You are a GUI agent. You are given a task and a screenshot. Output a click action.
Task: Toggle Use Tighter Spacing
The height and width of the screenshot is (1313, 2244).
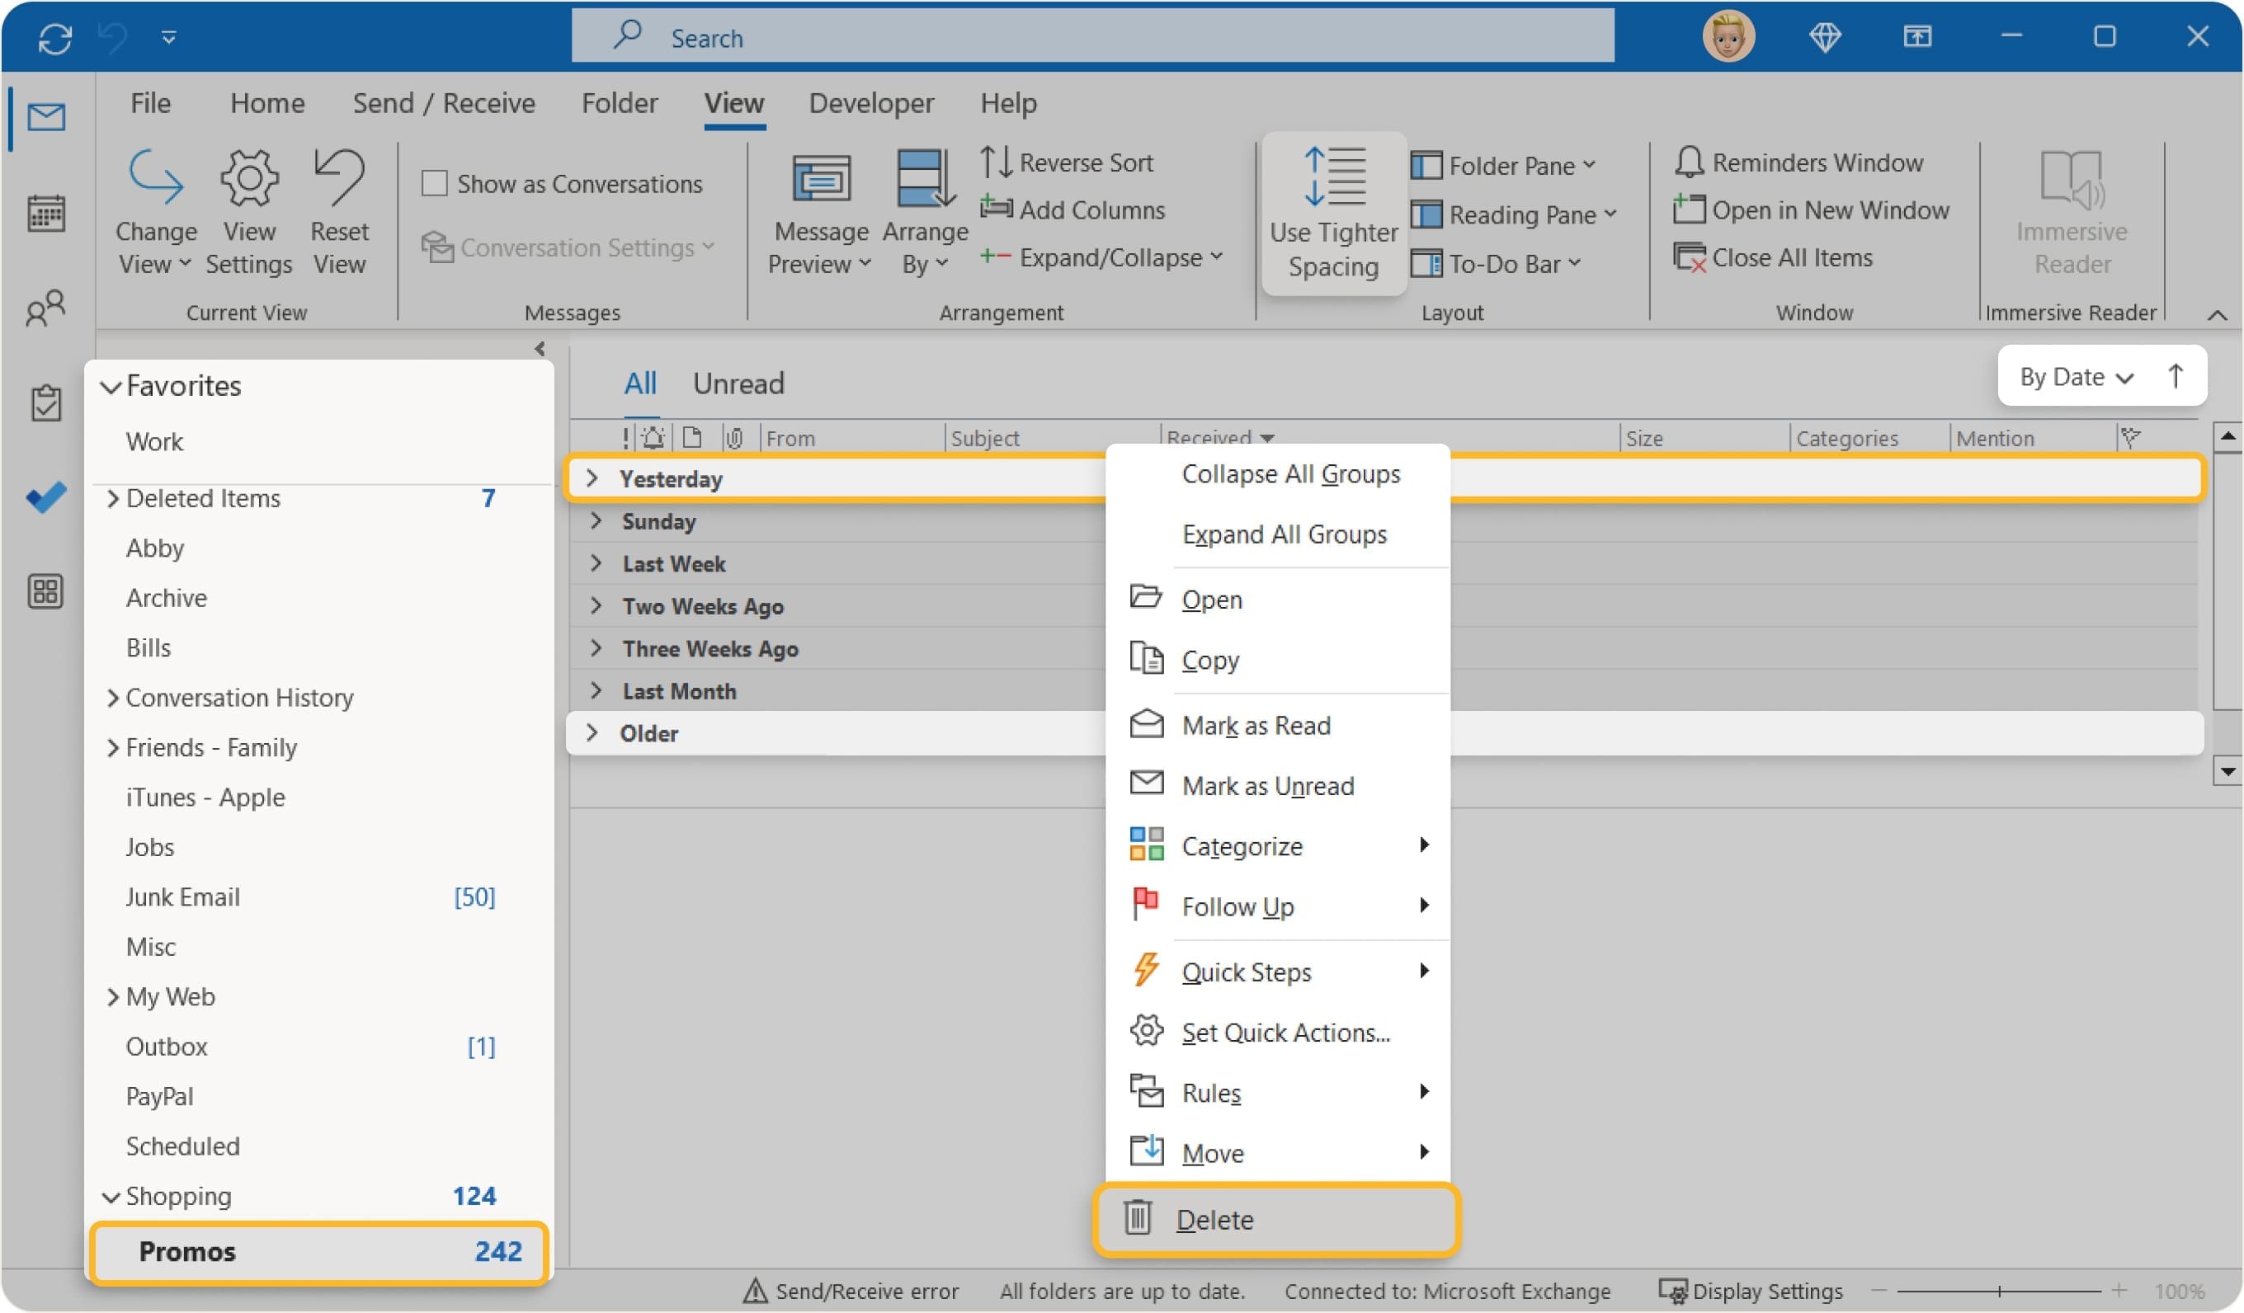click(x=1333, y=214)
